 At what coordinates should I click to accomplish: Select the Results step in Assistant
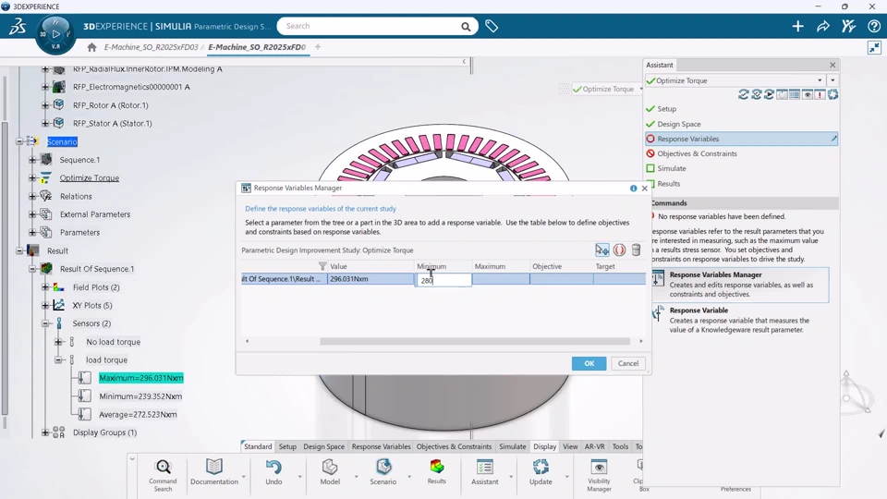tap(669, 184)
